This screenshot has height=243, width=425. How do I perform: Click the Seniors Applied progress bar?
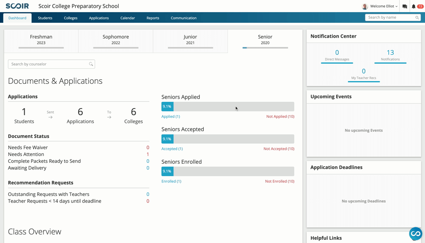pos(228,106)
